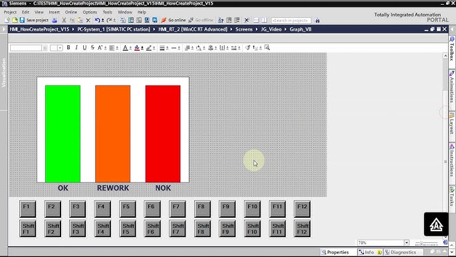456x257 pixels.
Task: Click the F1 function key button
Action: [28, 209]
